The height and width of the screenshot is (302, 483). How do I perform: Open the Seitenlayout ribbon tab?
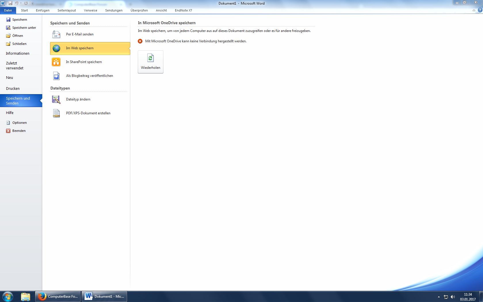67,10
